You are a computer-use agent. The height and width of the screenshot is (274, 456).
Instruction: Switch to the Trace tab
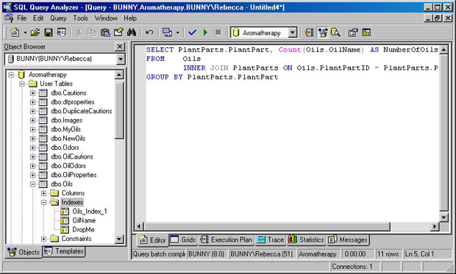(x=271, y=239)
